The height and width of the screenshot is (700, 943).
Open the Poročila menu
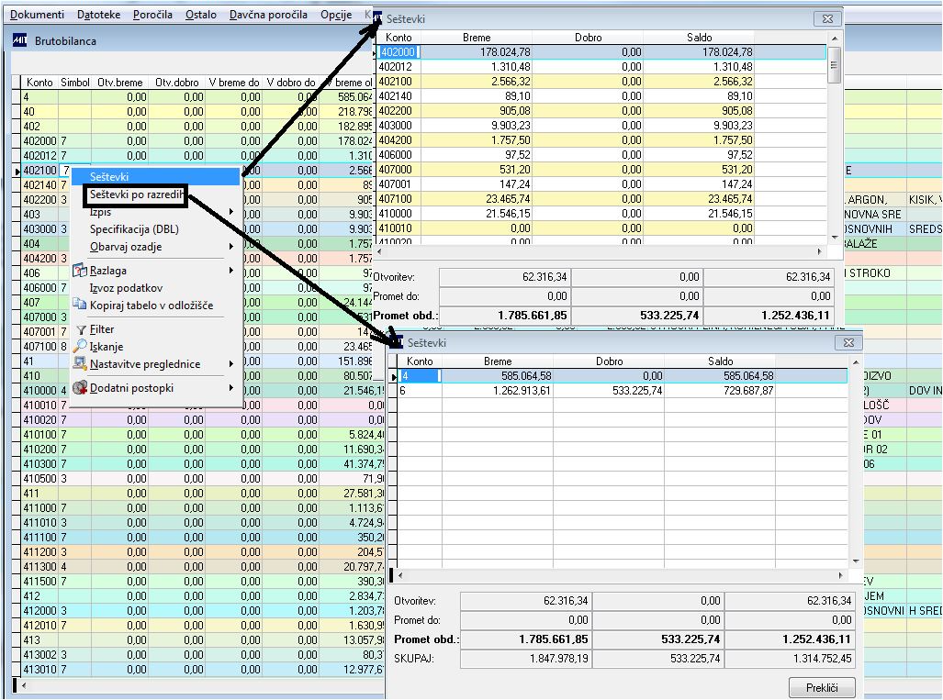[x=152, y=15]
